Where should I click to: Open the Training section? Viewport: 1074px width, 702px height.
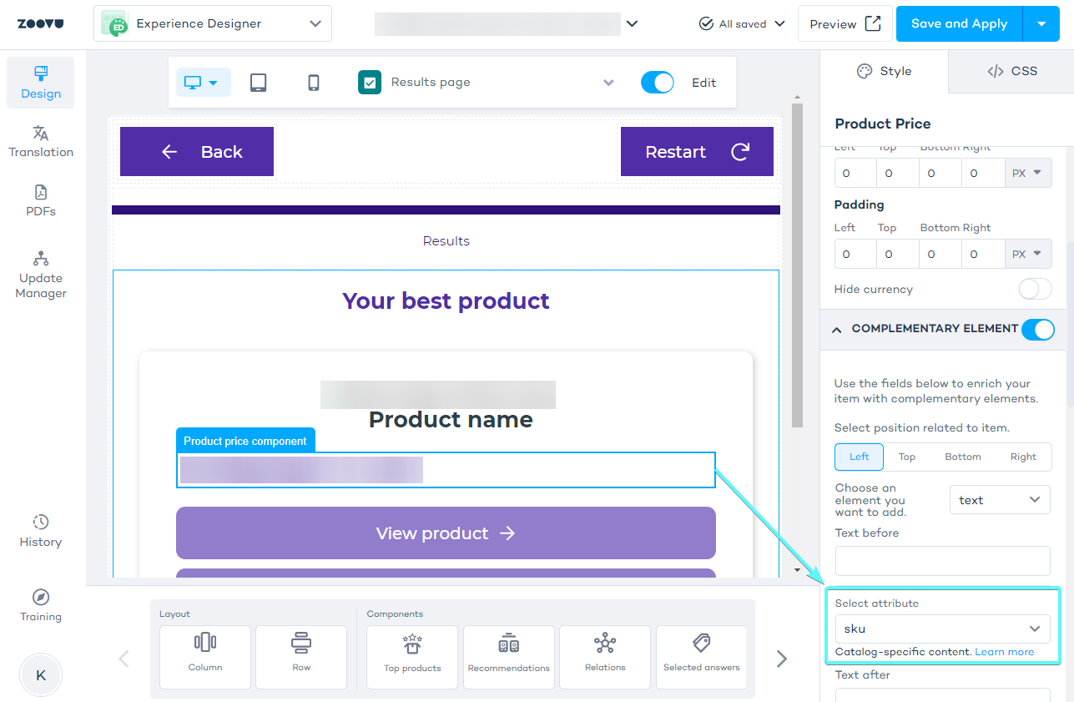[x=41, y=606]
